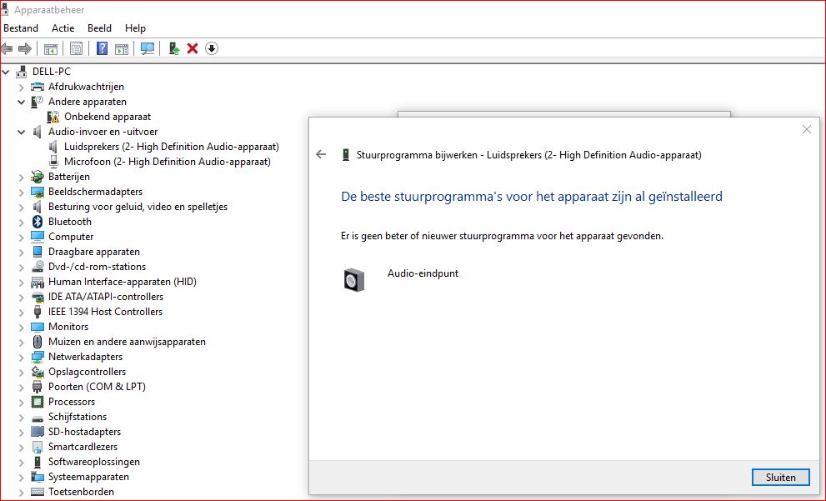The height and width of the screenshot is (501, 826).
Task: Expand the Afdrukwachtrijen category
Action: pyautogui.click(x=21, y=87)
